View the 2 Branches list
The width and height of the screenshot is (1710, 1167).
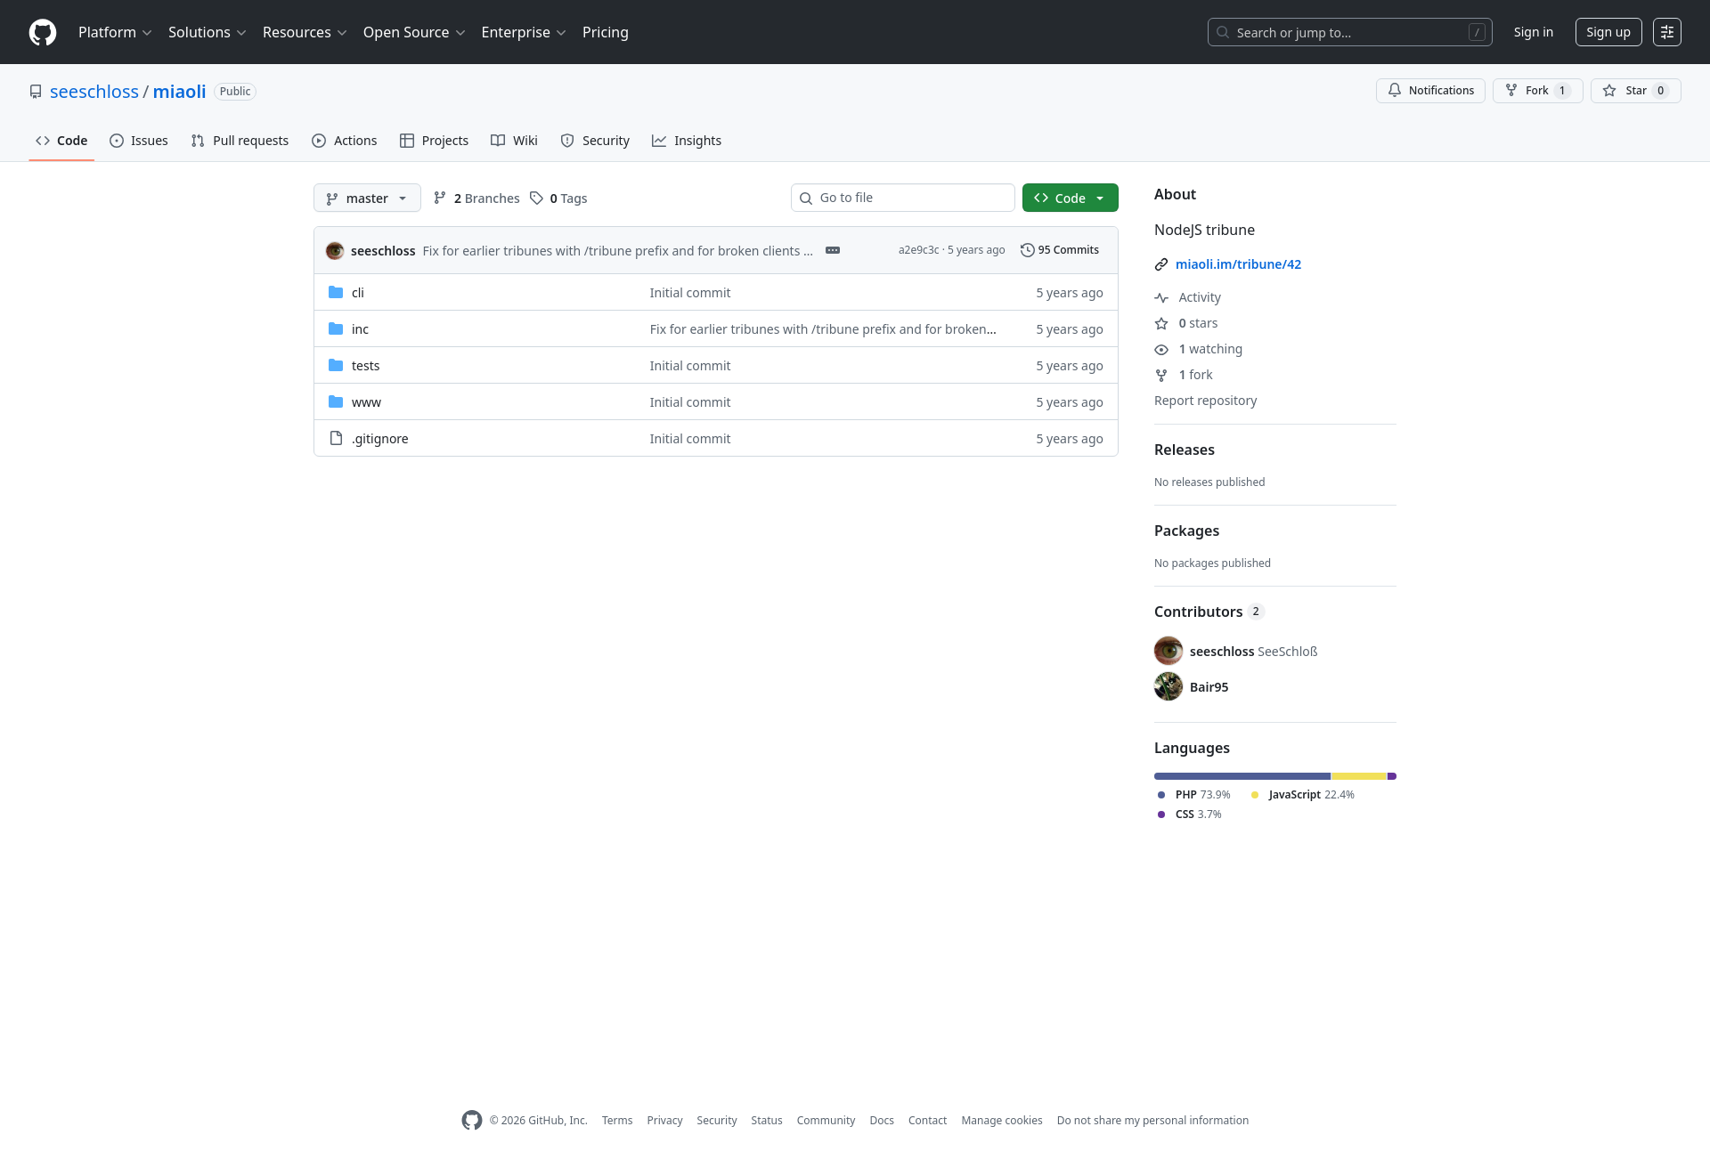[476, 199]
